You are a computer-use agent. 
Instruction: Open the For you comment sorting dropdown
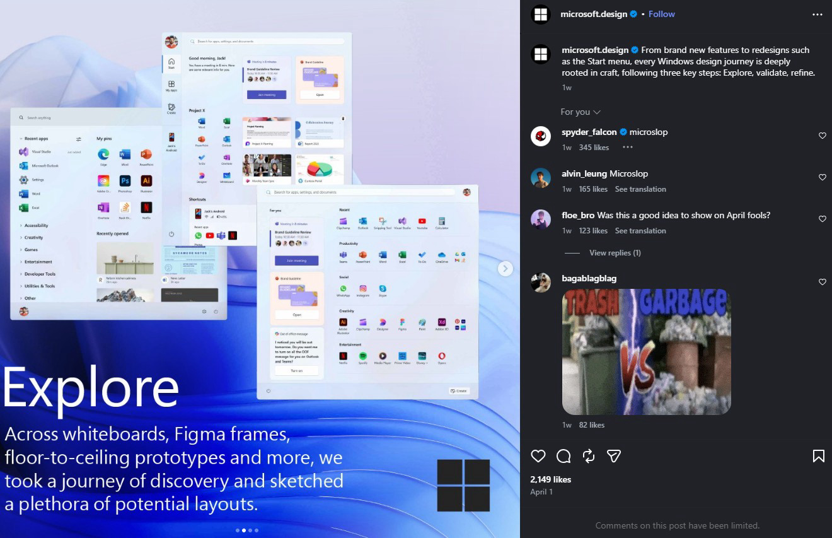pyautogui.click(x=580, y=112)
